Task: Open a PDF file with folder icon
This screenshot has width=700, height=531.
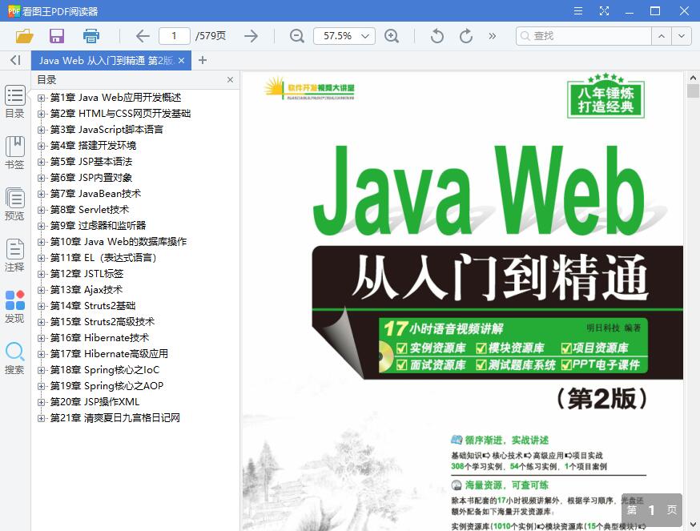Action: 25,36
